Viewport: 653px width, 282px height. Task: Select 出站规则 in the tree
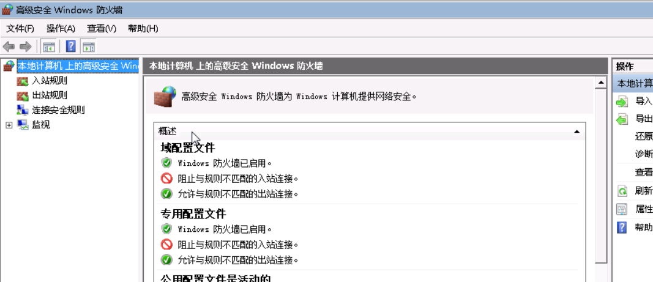click(x=49, y=95)
